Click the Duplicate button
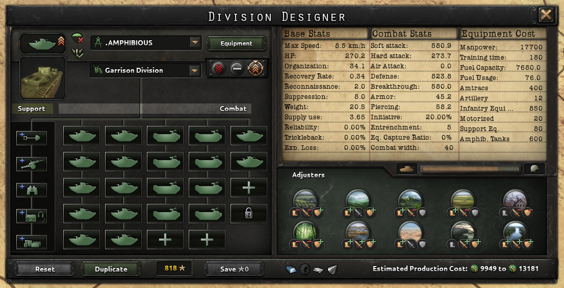 point(111,269)
